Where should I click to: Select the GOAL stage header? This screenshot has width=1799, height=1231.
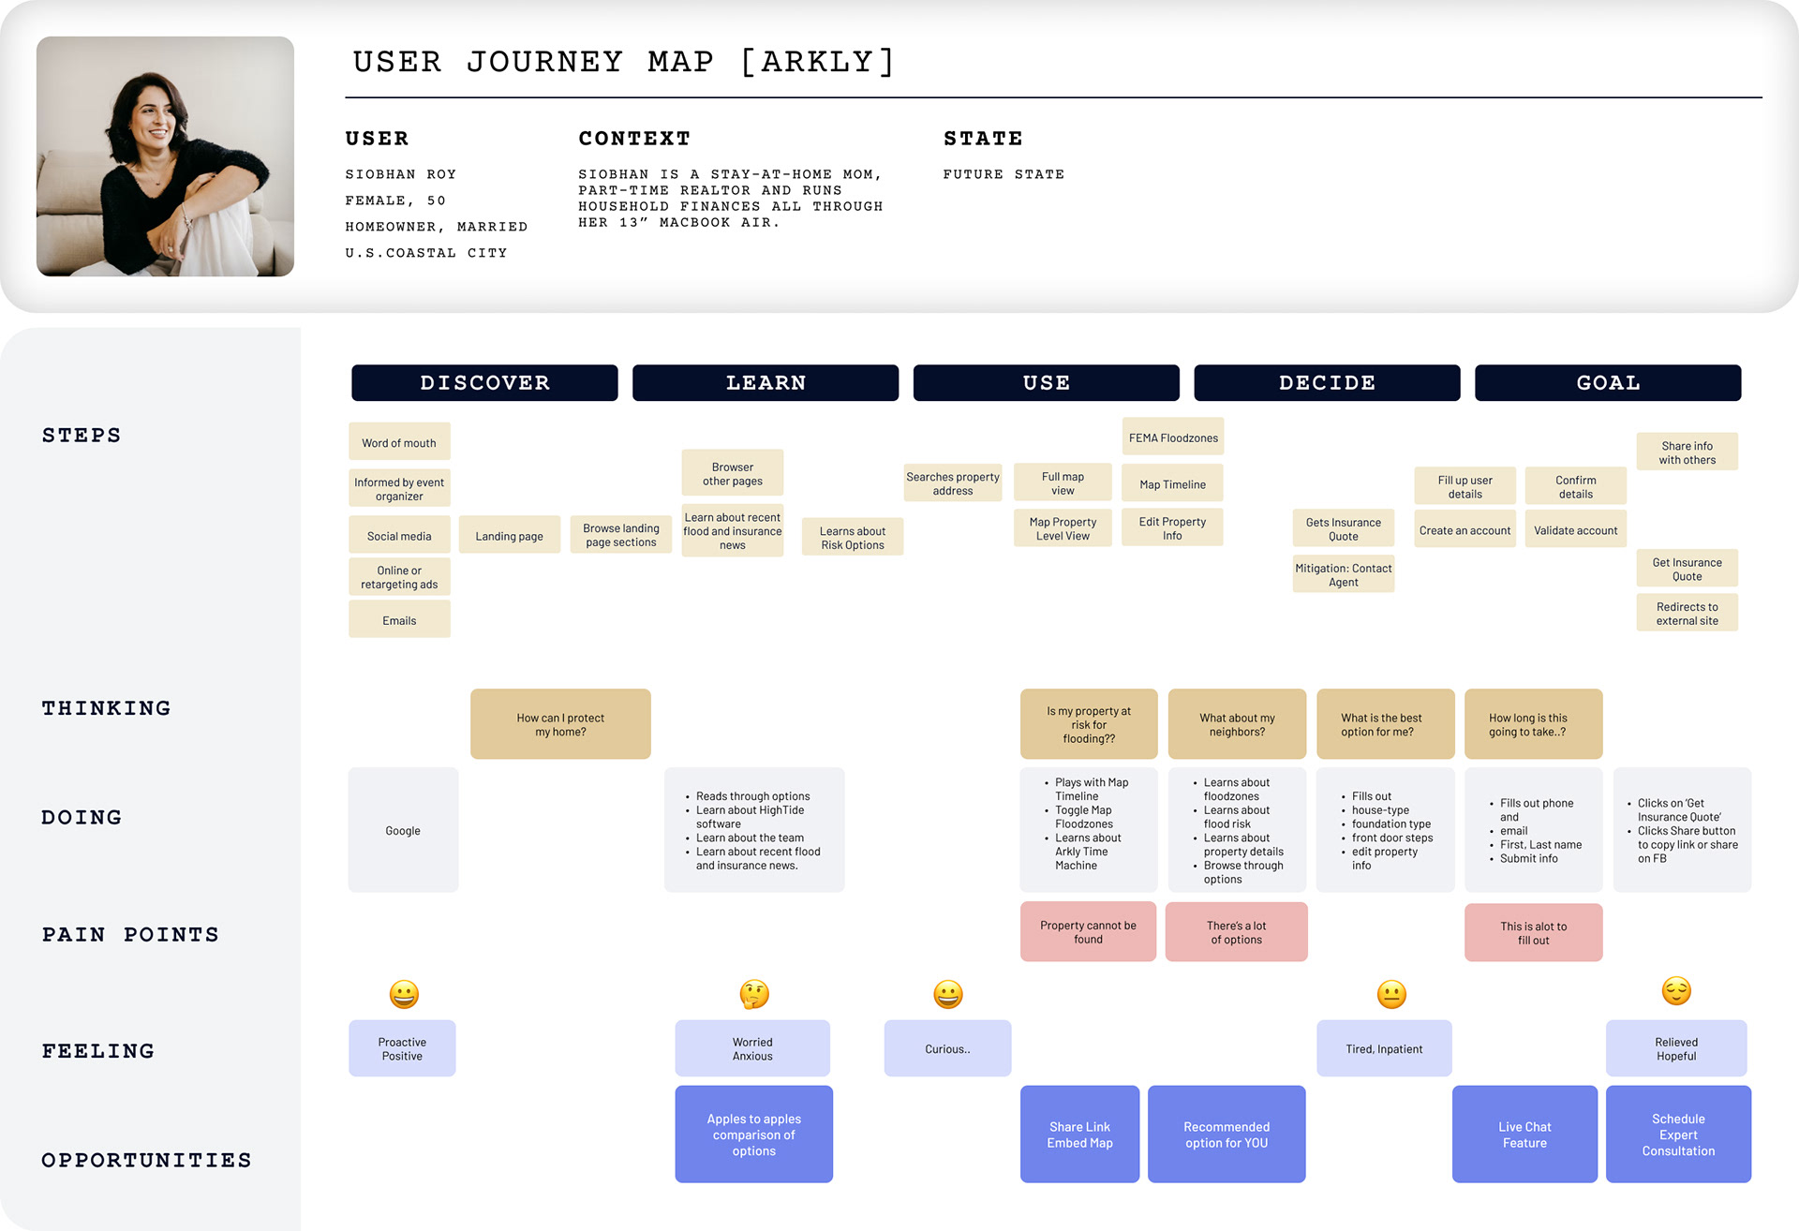point(1608,382)
